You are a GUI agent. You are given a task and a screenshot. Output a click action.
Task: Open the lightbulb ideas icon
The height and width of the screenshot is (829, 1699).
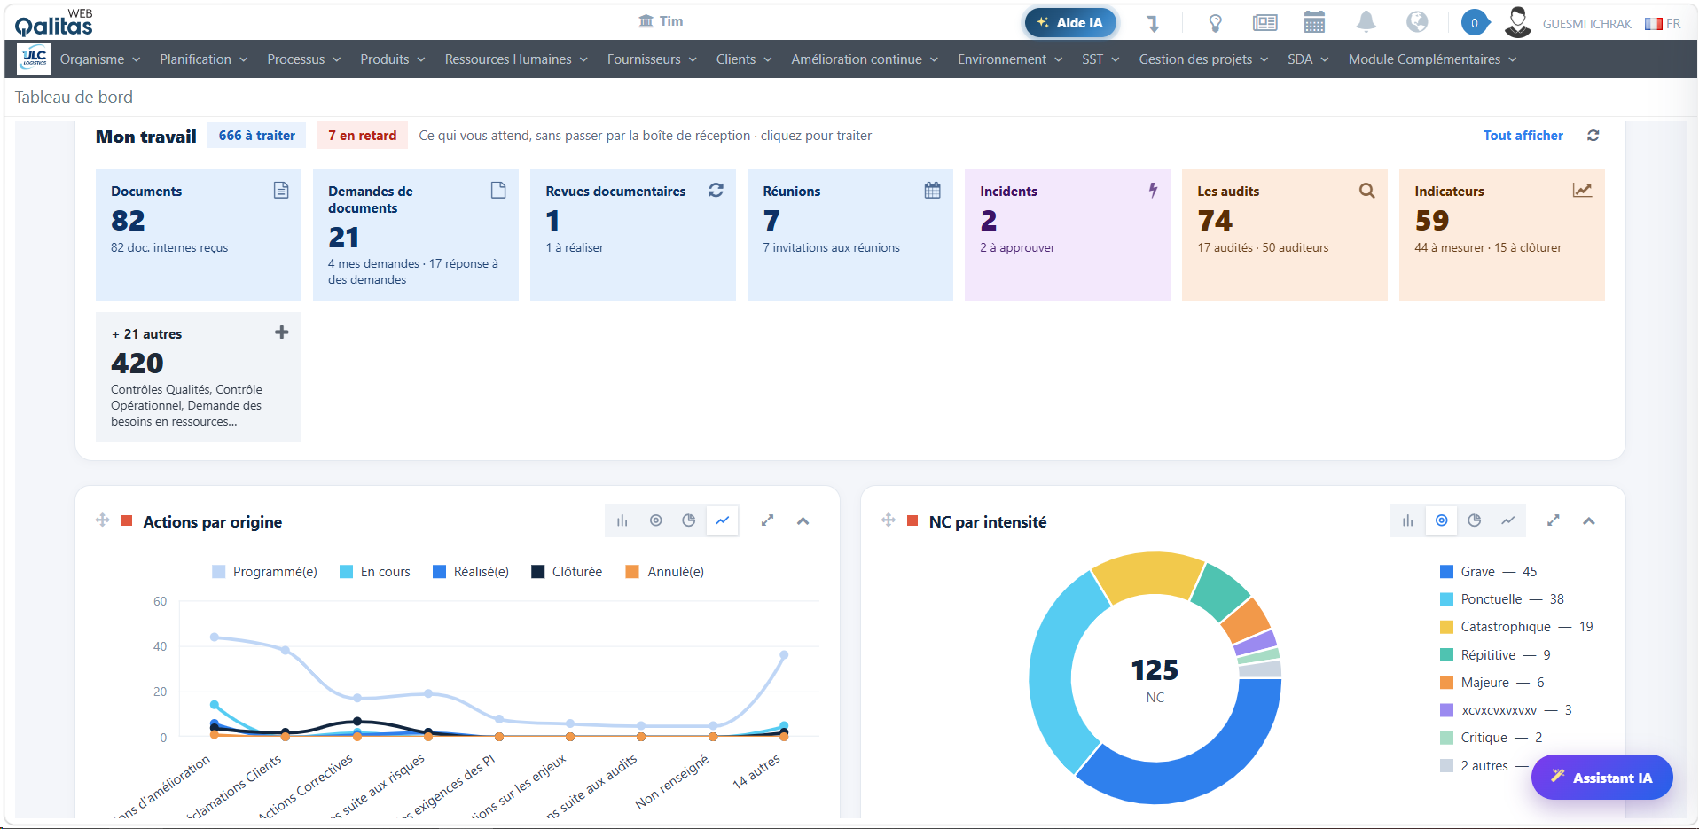[1216, 23]
